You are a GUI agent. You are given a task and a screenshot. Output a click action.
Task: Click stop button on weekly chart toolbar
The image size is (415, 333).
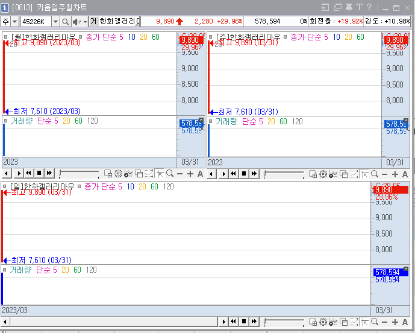244,174
